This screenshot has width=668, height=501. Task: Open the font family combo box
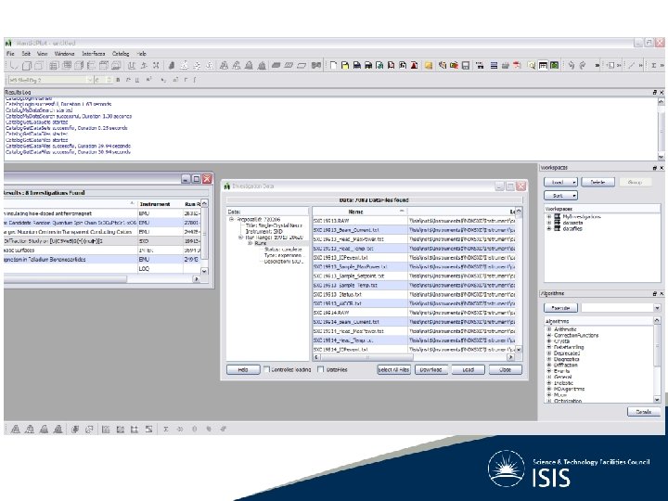click(x=50, y=80)
